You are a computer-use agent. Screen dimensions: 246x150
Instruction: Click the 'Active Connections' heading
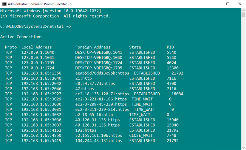coord(21,37)
